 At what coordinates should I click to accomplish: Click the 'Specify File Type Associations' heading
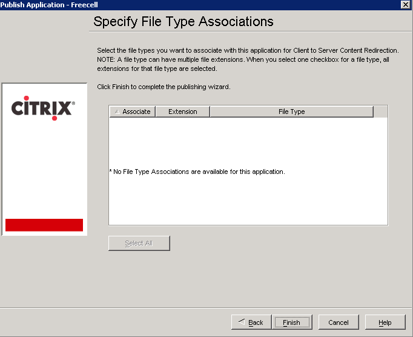click(183, 21)
